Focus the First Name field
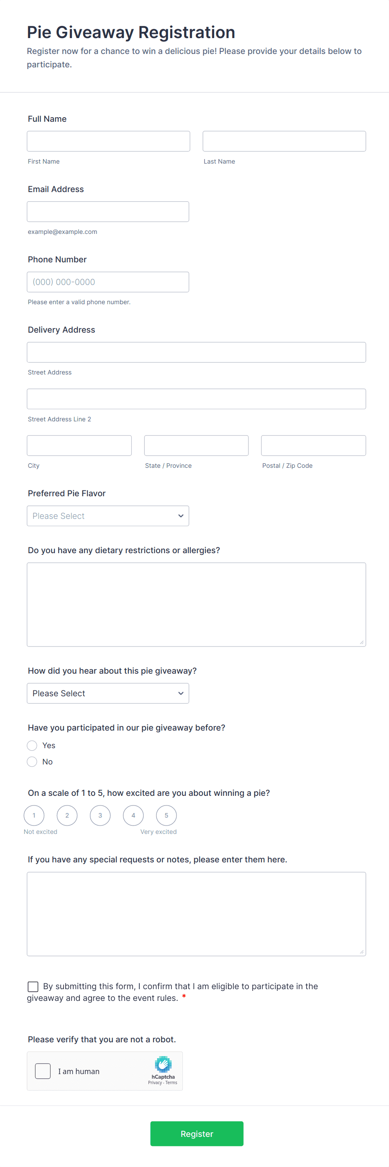Screen dimensions: 389x1167 click(108, 141)
